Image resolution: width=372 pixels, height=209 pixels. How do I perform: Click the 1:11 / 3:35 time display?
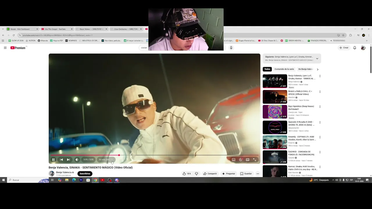(x=88, y=160)
